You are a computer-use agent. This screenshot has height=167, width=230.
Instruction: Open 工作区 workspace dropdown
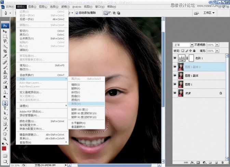pos(209,13)
